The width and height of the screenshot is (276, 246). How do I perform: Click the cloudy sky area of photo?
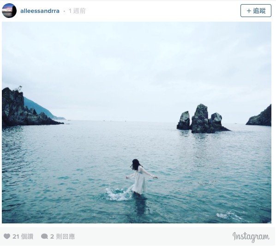[137, 62]
